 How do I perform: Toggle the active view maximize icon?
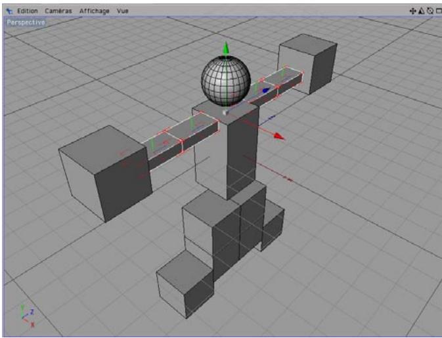(x=439, y=11)
